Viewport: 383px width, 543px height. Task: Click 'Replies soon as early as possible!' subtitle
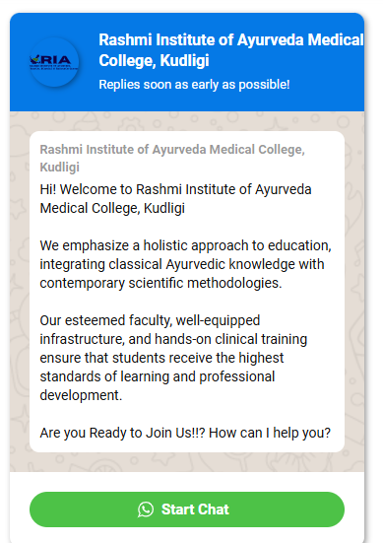tap(194, 85)
